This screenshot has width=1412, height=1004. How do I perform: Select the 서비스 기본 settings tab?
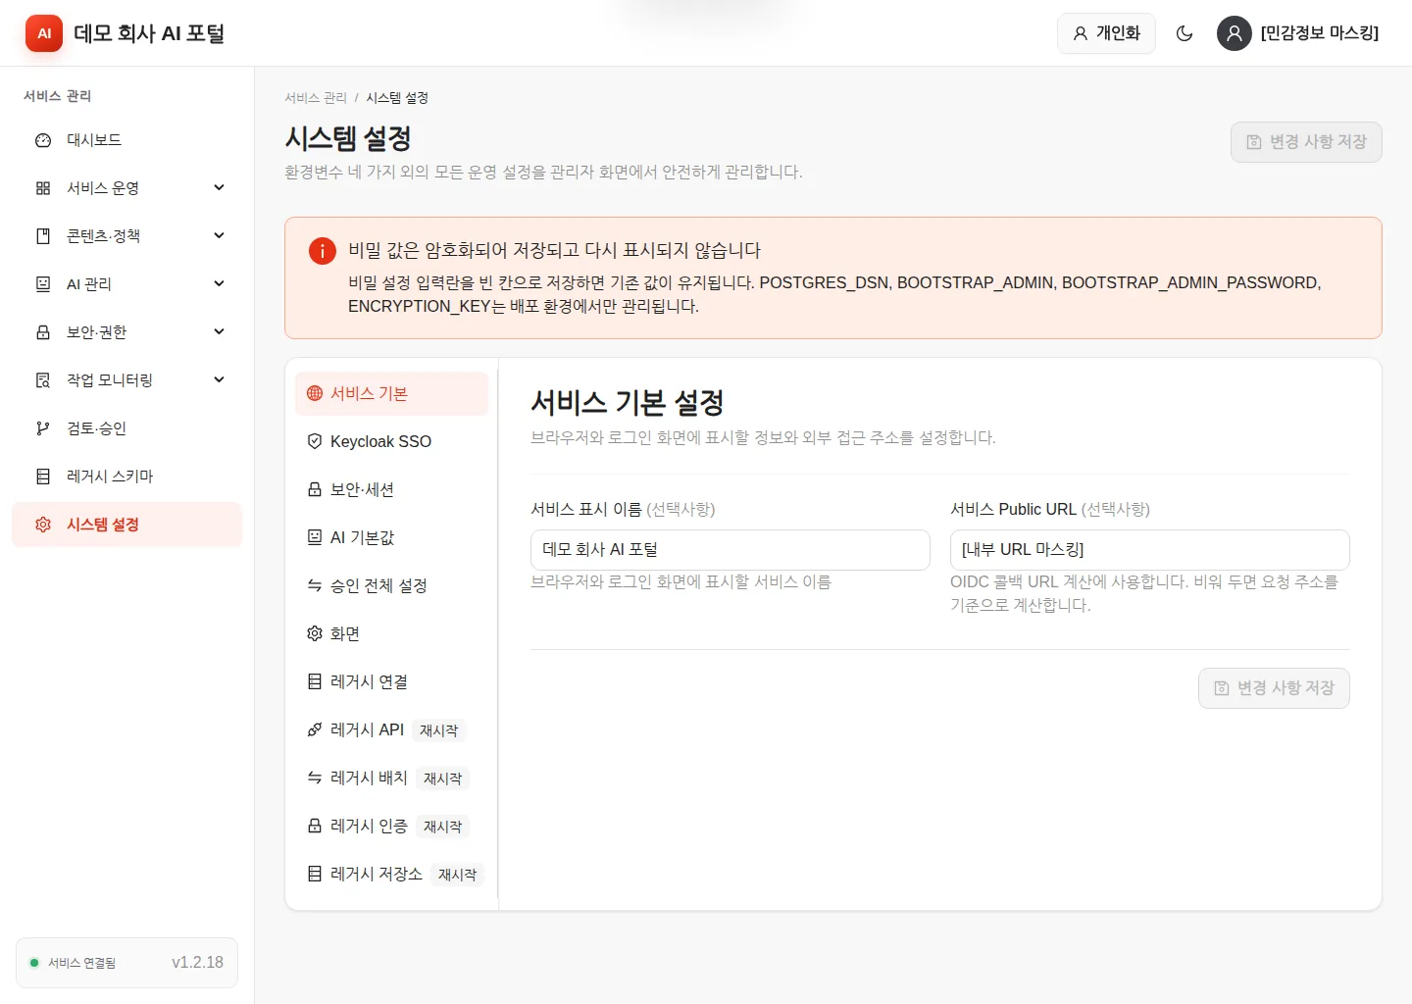click(x=391, y=393)
